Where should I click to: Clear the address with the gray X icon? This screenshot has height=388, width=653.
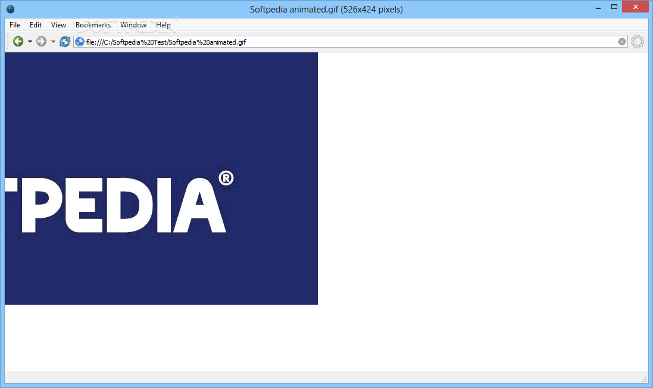click(x=622, y=42)
